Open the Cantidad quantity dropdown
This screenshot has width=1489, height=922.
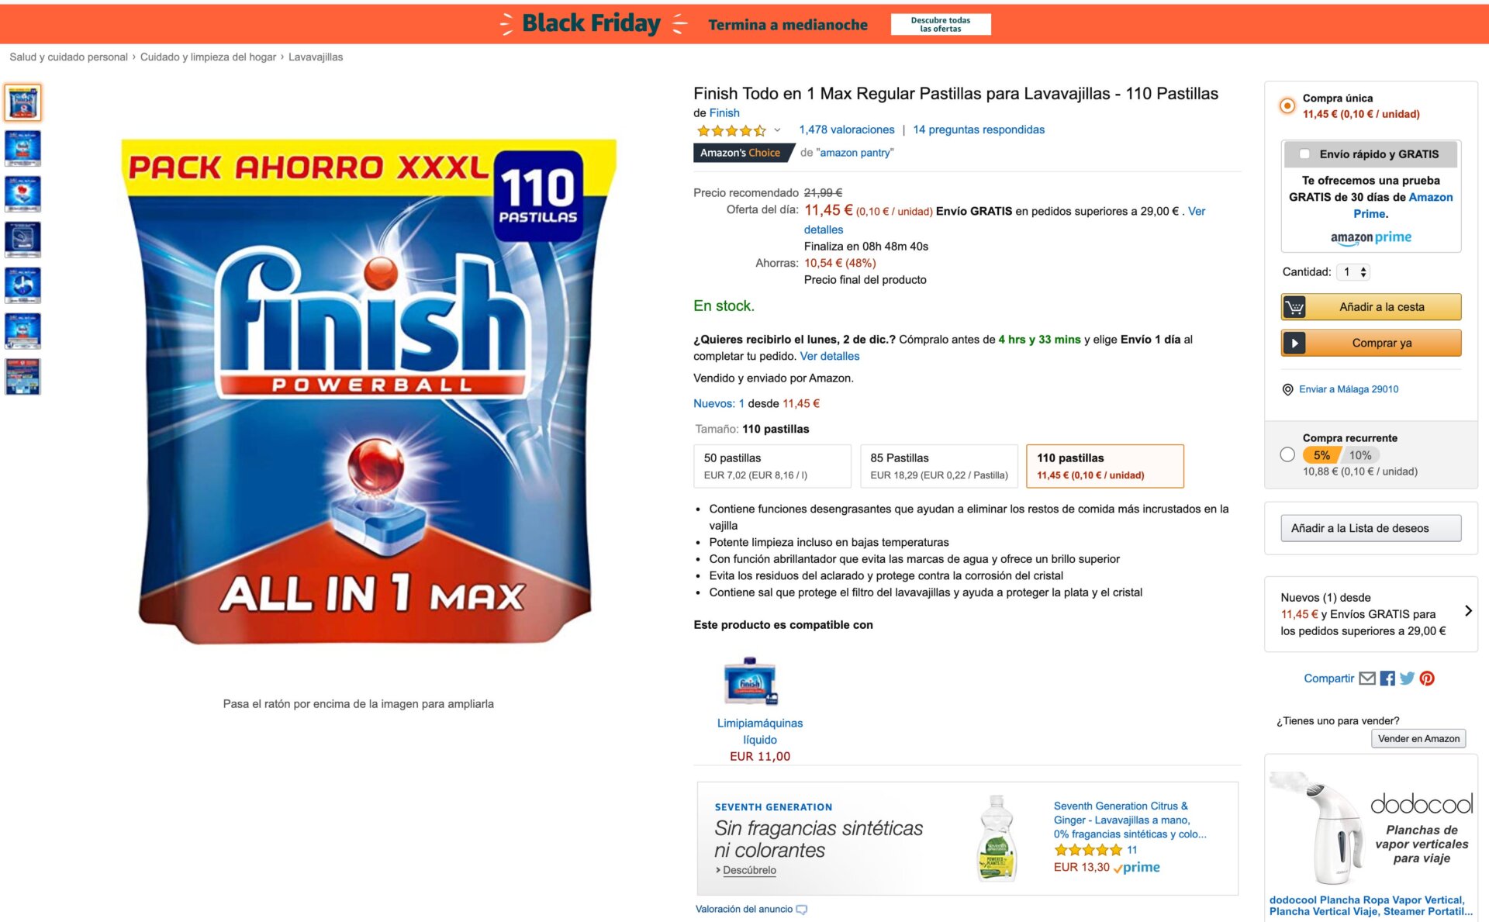coord(1355,272)
